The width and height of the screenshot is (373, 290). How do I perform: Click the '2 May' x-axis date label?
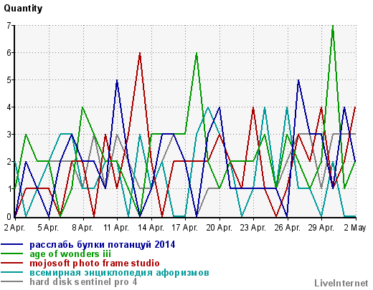355,228
